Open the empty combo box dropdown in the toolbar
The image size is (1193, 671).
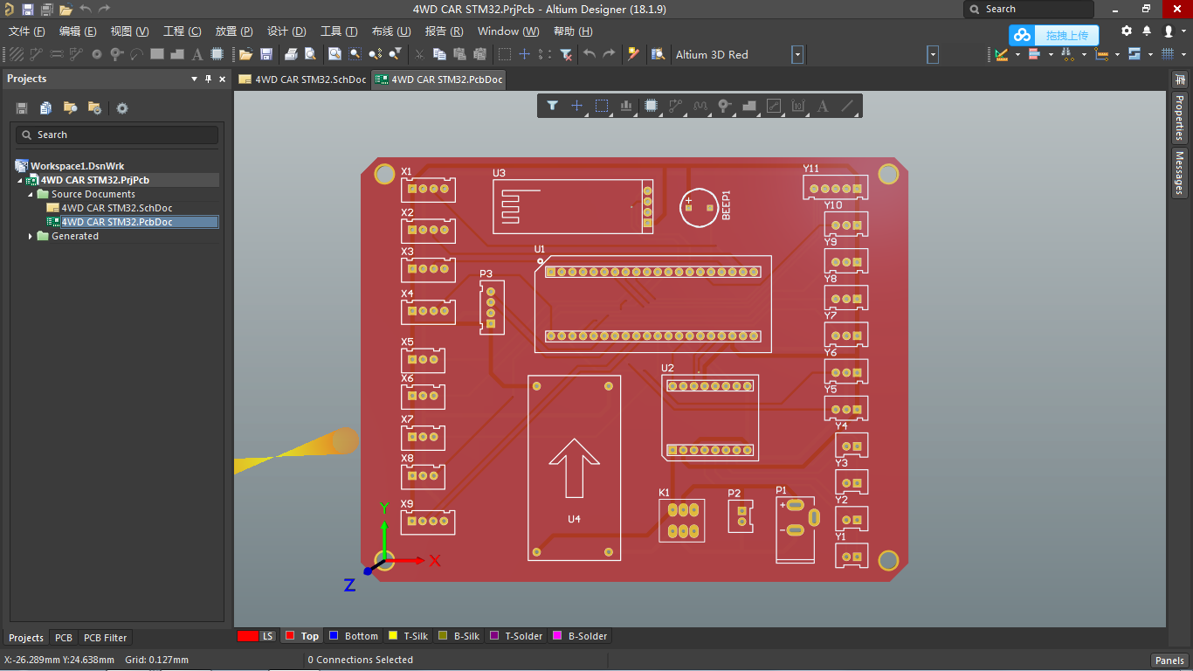coord(933,54)
